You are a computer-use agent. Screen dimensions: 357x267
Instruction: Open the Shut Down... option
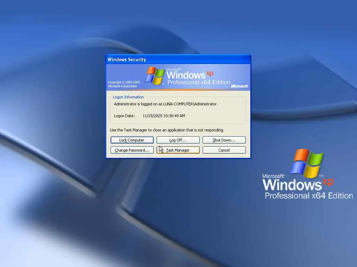(x=224, y=140)
